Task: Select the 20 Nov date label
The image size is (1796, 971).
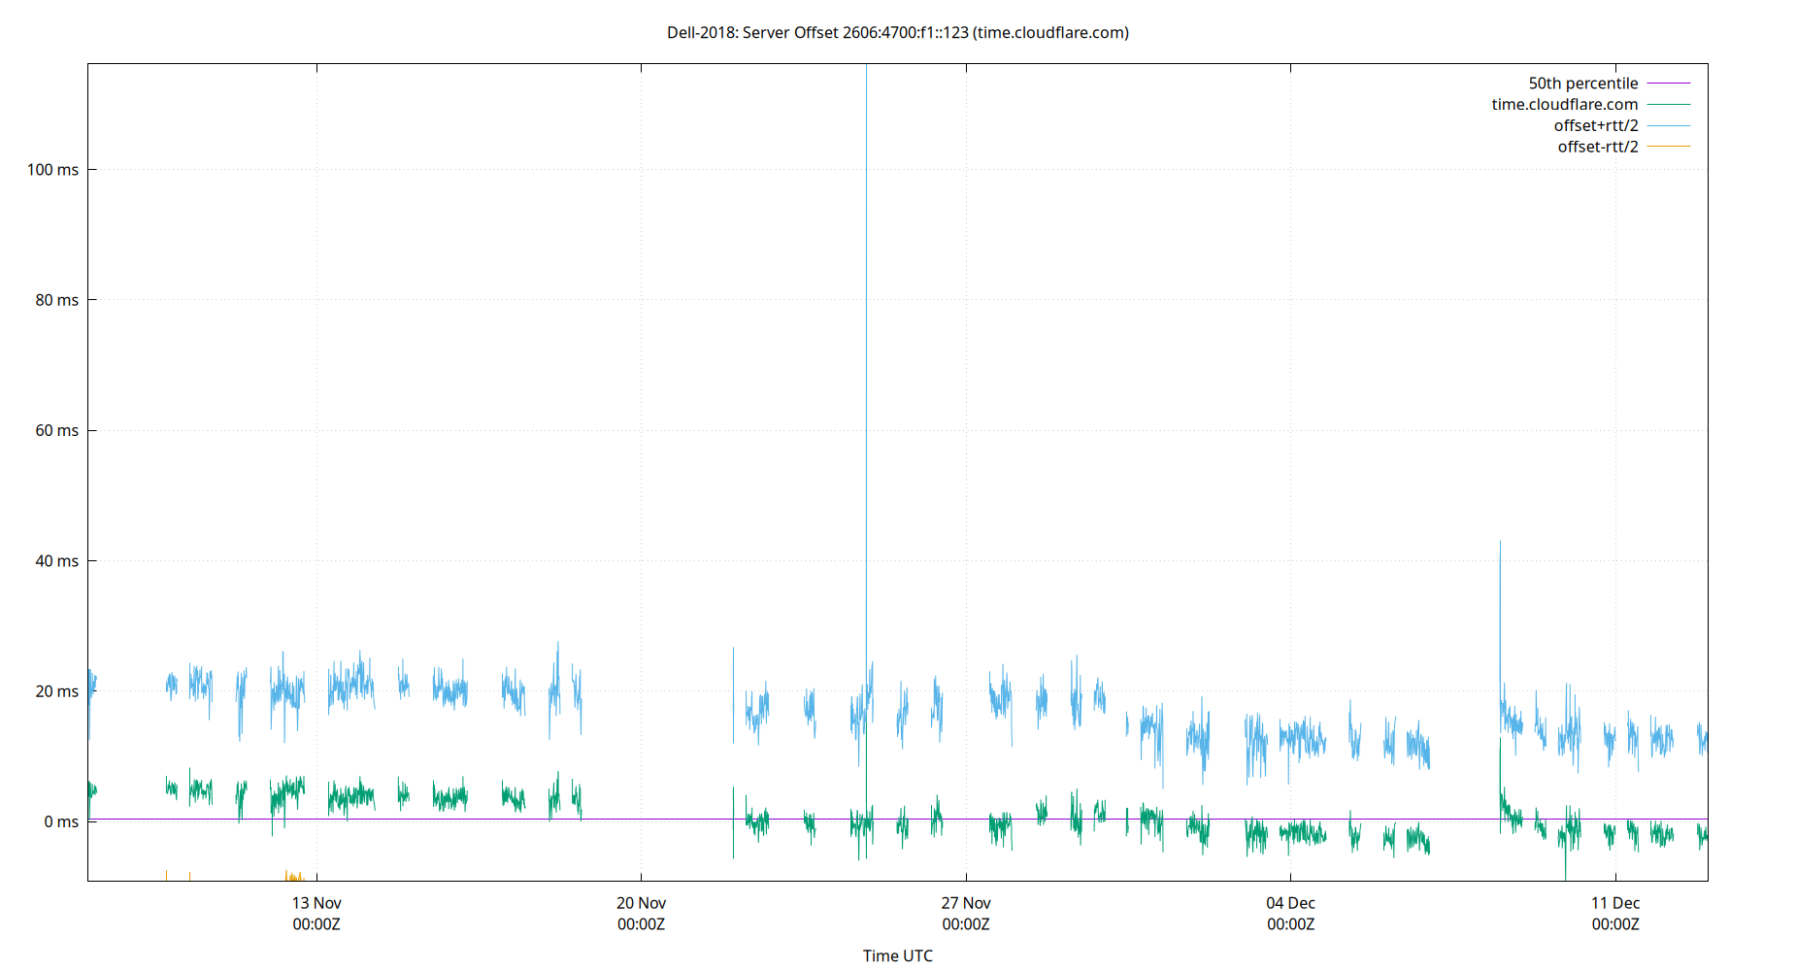Action: point(641,902)
